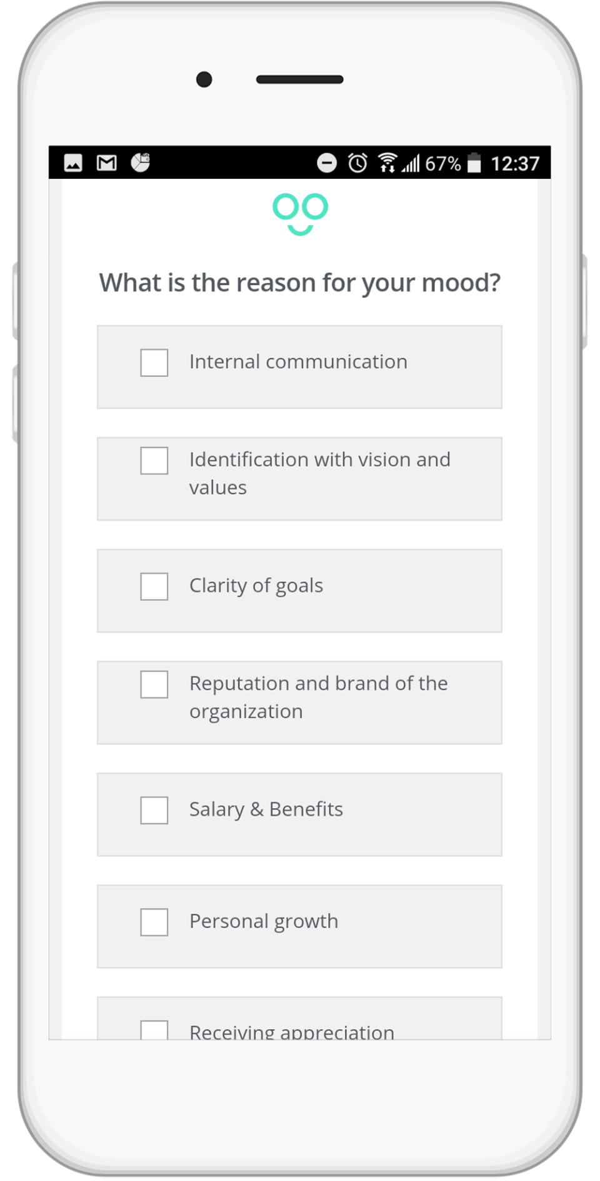Tap the cellular signal bars icon

(x=411, y=164)
